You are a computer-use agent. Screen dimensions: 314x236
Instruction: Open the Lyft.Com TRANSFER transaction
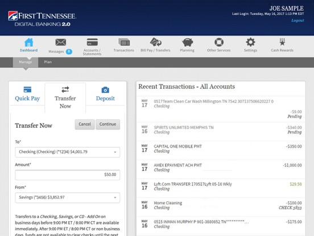[221, 188]
